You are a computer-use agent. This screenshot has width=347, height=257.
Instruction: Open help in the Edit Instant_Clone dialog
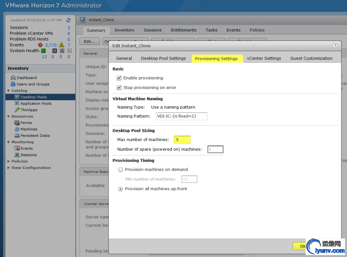(335, 46)
